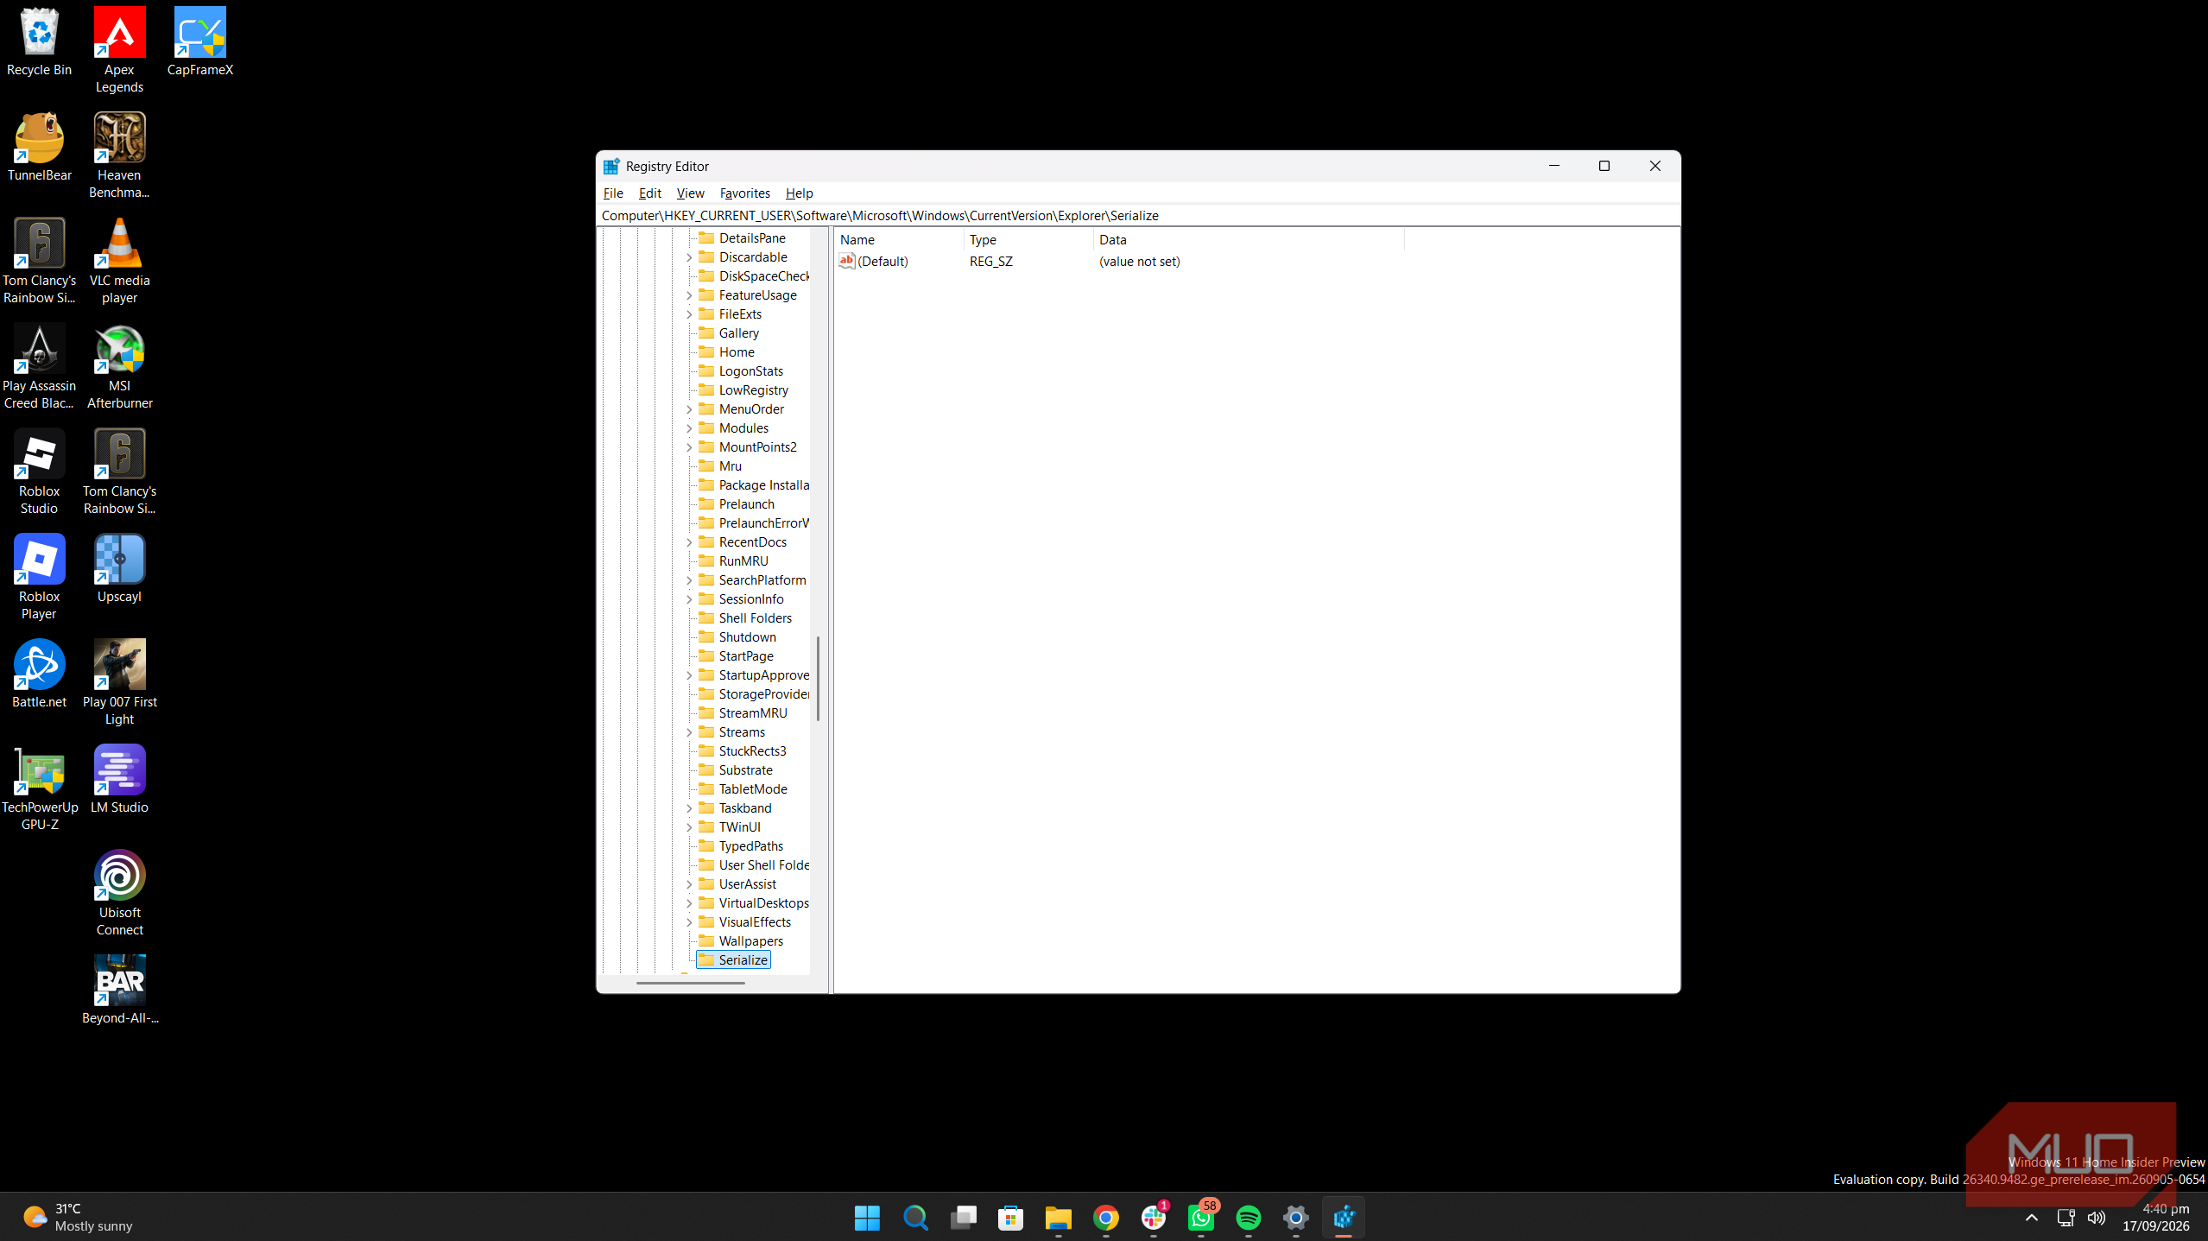The height and width of the screenshot is (1241, 2208).
Task: Select the MSI Afterburner icon
Action: 119,366
